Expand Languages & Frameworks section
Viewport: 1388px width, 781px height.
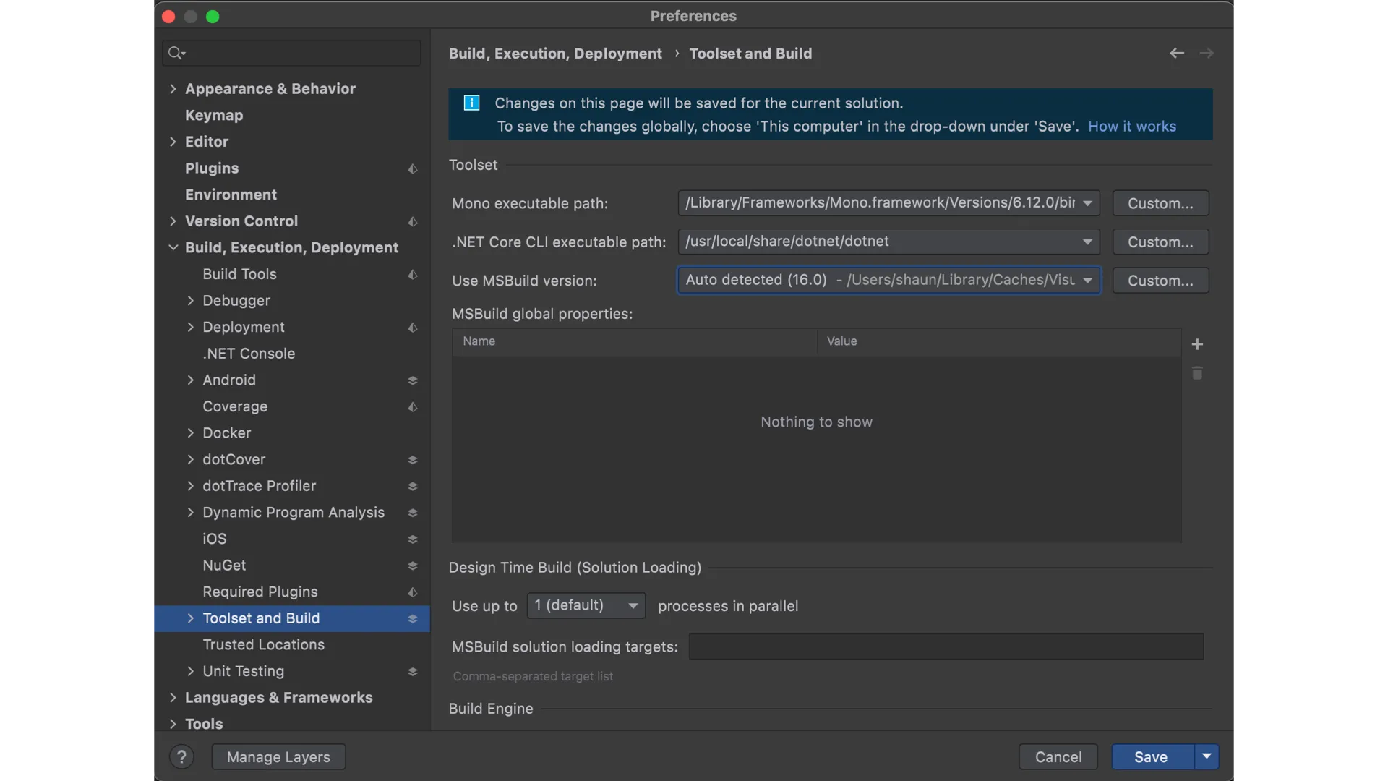point(173,698)
